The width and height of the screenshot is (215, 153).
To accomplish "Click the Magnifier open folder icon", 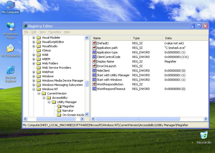I will point(59,106).
